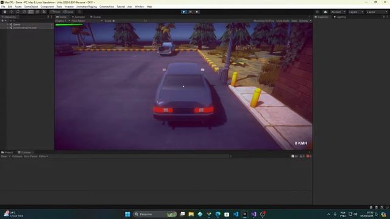Screen dimensions: 390x219
Task: Toggle Collapse in Console
Action: (17, 156)
